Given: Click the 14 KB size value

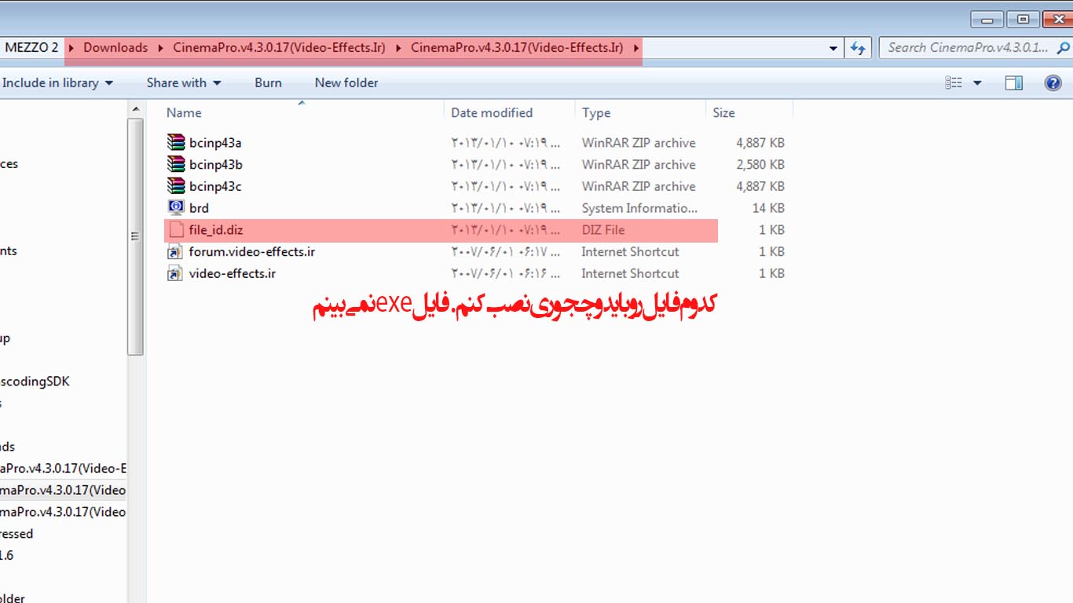Looking at the screenshot, I should click(x=768, y=209).
